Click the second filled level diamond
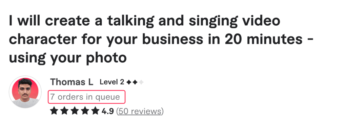Viewport: 347px width, 123px height. click(135, 82)
